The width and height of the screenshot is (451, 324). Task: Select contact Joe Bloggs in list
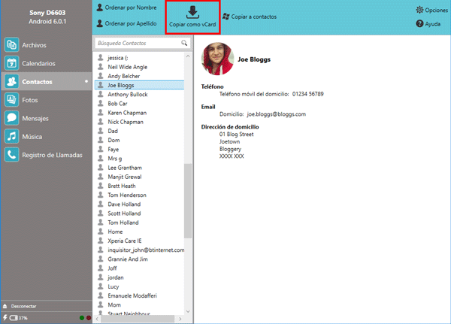139,85
